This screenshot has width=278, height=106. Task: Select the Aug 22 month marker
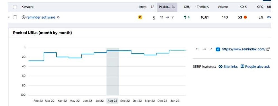point(112,101)
